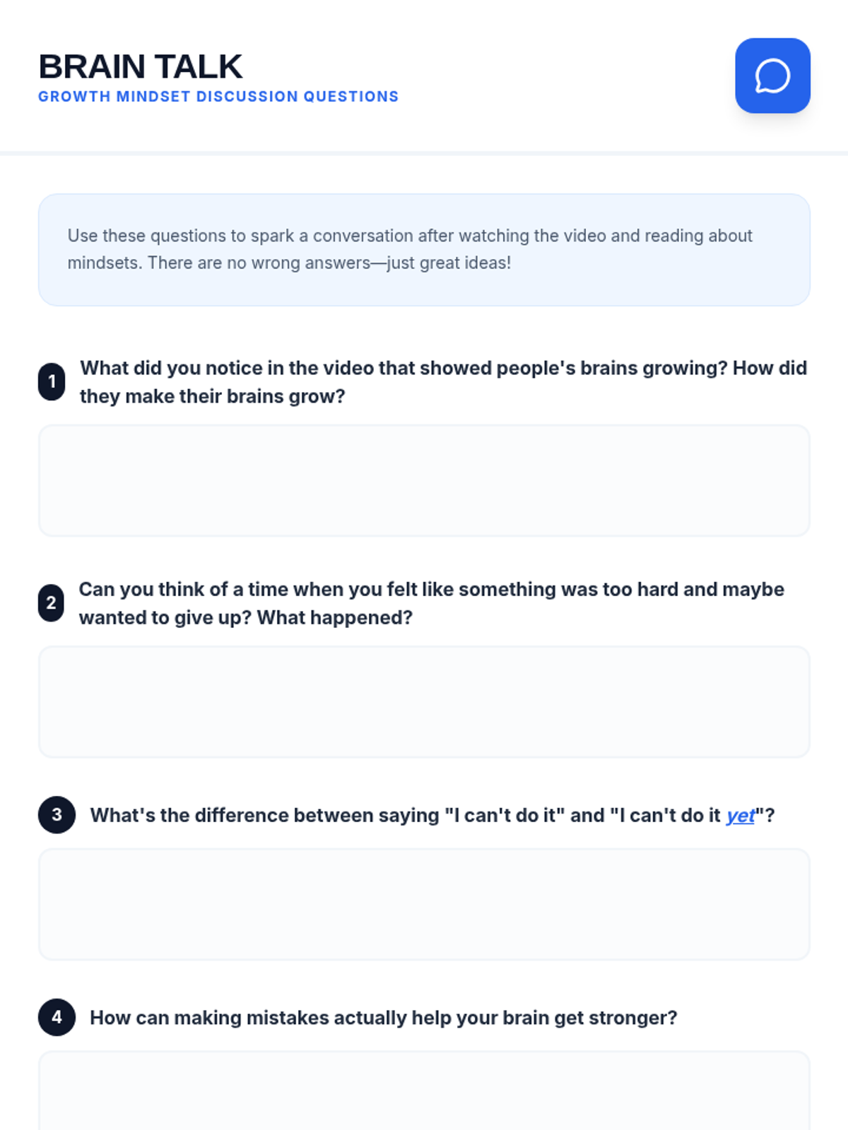Click the blue chat bubble icon

(772, 76)
